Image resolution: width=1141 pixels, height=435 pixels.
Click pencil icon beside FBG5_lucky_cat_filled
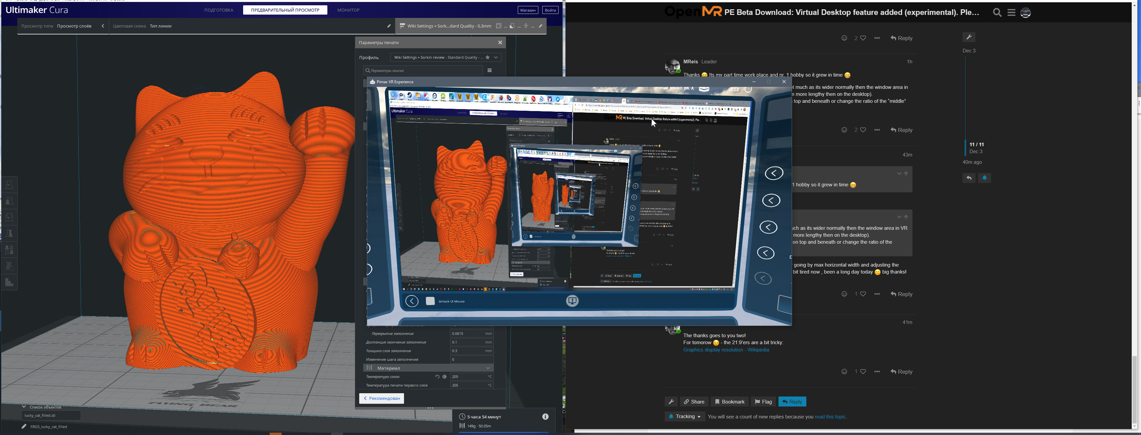(x=24, y=427)
